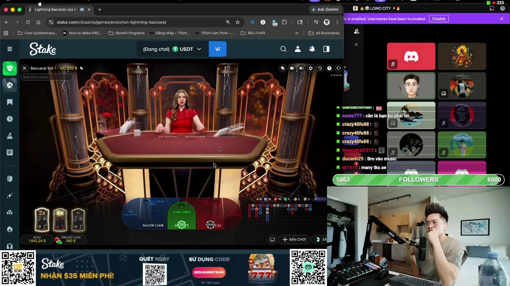The width and height of the screenshot is (510, 286).
Task: Expand the hidden bookmarks chevron
Action: click(x=296, y=33)
